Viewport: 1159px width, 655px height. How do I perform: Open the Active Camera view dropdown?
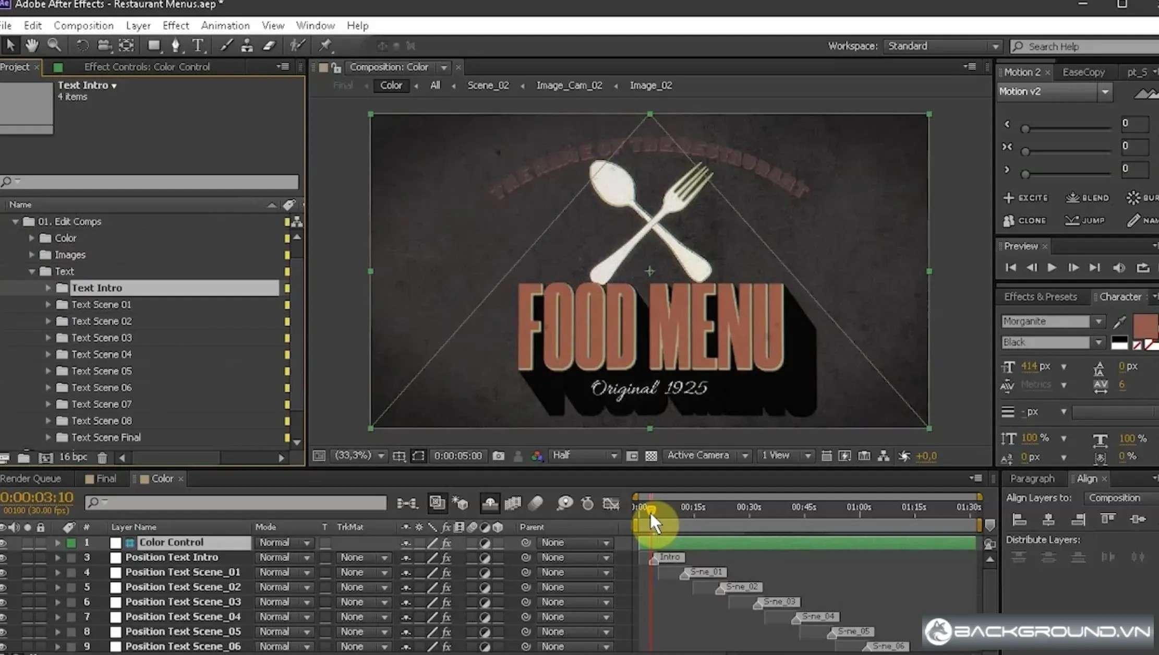707,456
